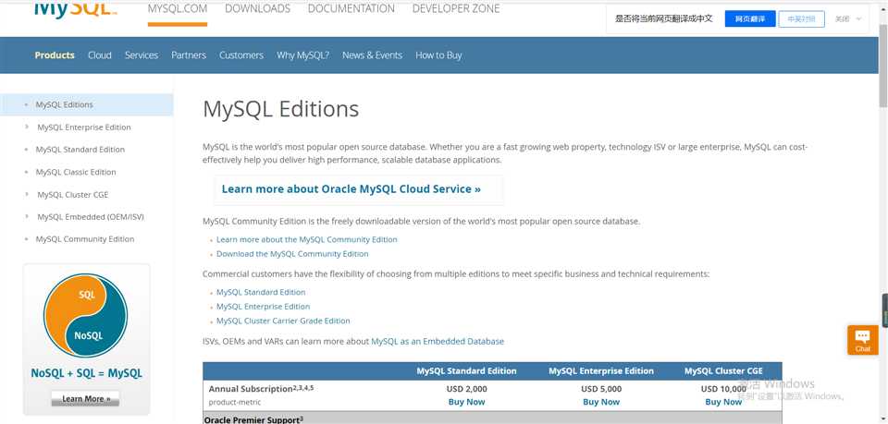Click the MySQL Standard Edition column header
This screenshot has width=888, height=424.
pyautogui.click(x=466, y=370)
